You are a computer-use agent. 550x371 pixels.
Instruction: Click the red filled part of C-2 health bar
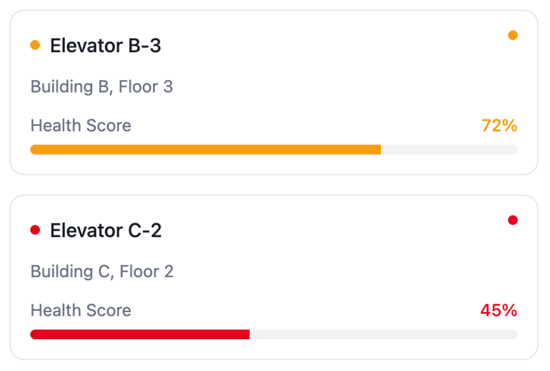point(140,335)
